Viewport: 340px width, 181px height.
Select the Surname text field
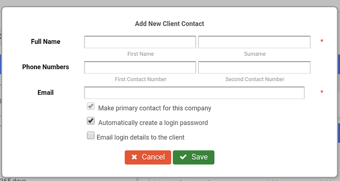tap(254, 42)
